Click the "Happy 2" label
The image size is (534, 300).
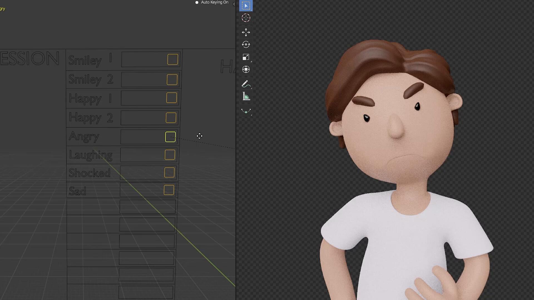(x=91, y=118)
